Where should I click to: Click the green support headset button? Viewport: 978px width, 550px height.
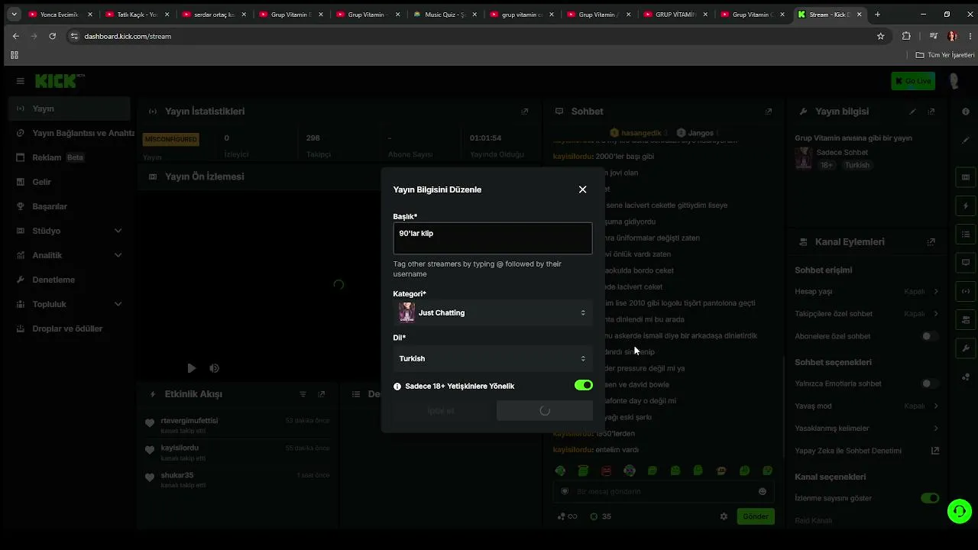click(959, 511)
